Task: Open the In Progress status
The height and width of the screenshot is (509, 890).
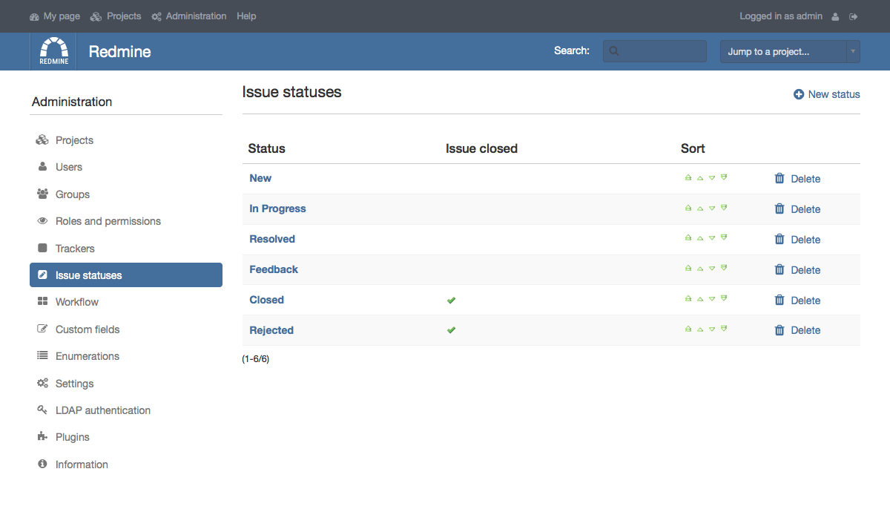Action: 277,208
